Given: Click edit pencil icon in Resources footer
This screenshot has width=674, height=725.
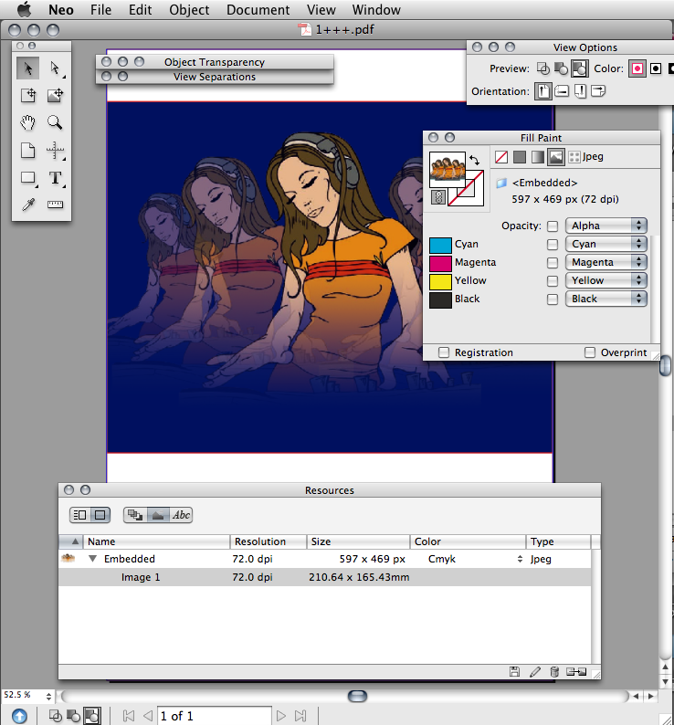Looking at the screenshot, I should (535, 672).
